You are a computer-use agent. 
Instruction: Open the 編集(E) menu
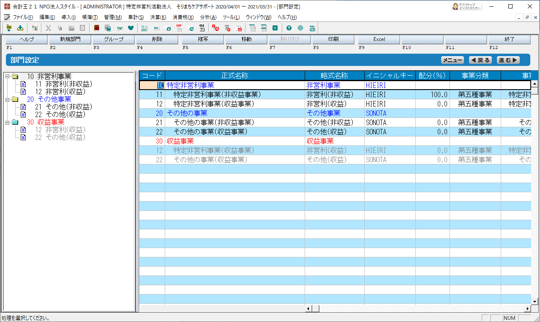coord(47,17)
